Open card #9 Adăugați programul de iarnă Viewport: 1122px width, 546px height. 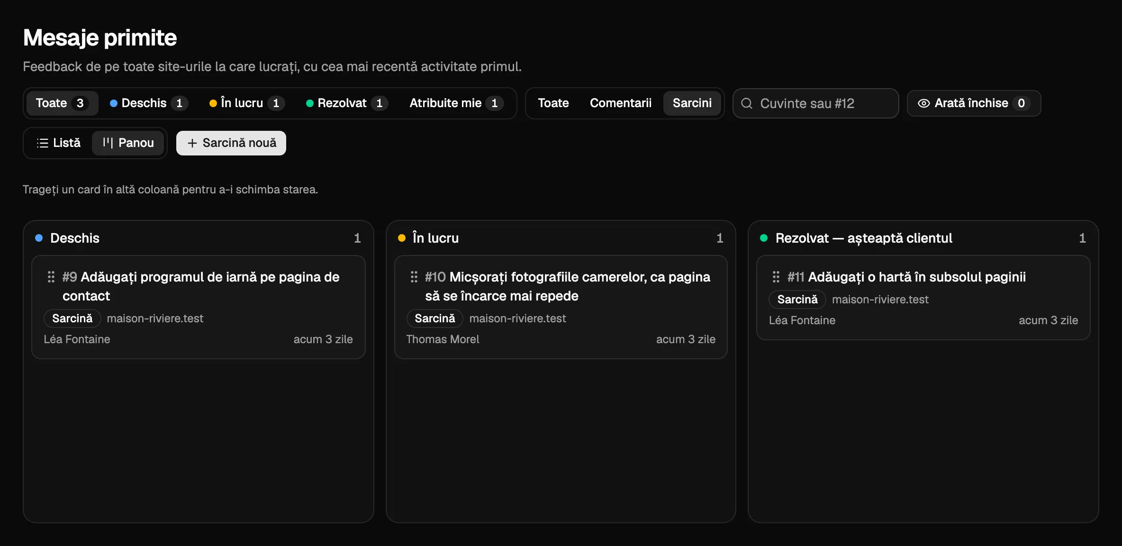pos(198,307)
